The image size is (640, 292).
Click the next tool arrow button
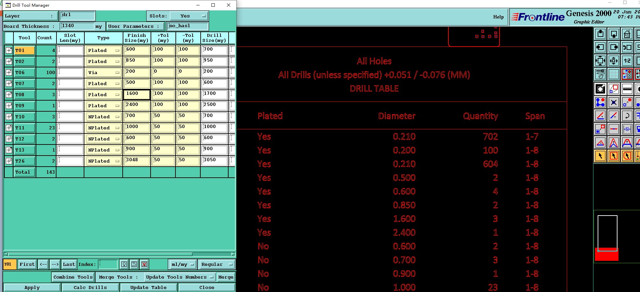point(55,264)
